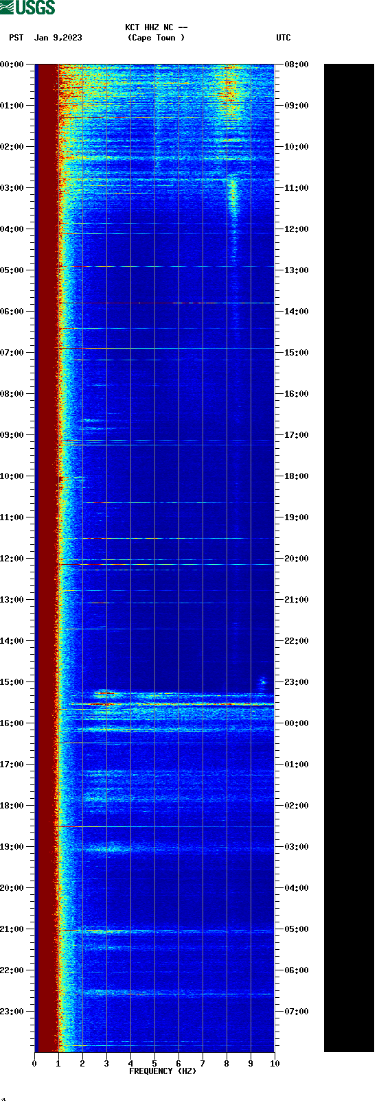Click the 09:00 PST time label
This screenshot has width=379, height=1107.
point(12,435)
